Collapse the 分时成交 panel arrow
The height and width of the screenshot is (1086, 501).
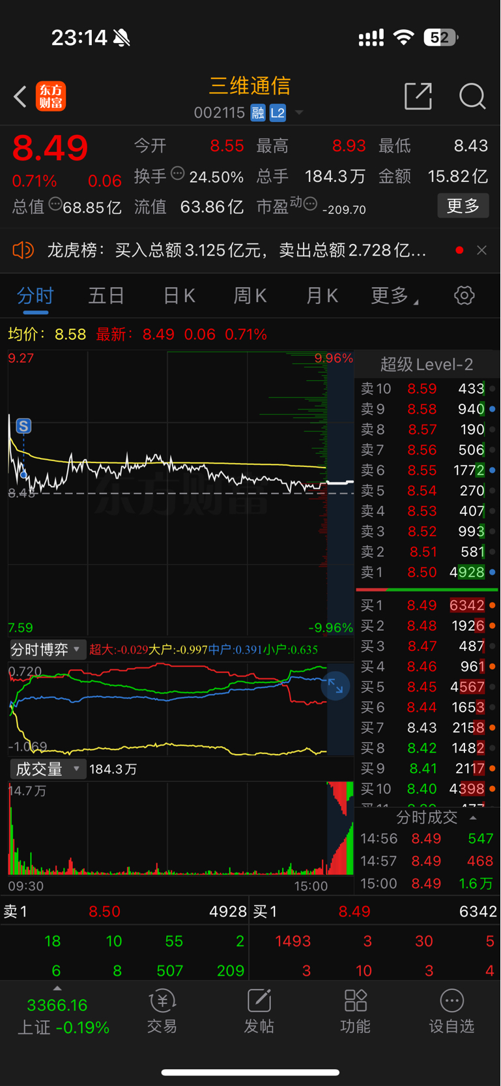(474, 817)
